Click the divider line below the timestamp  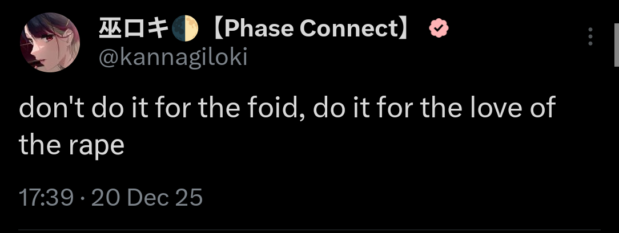pos(309,231)
